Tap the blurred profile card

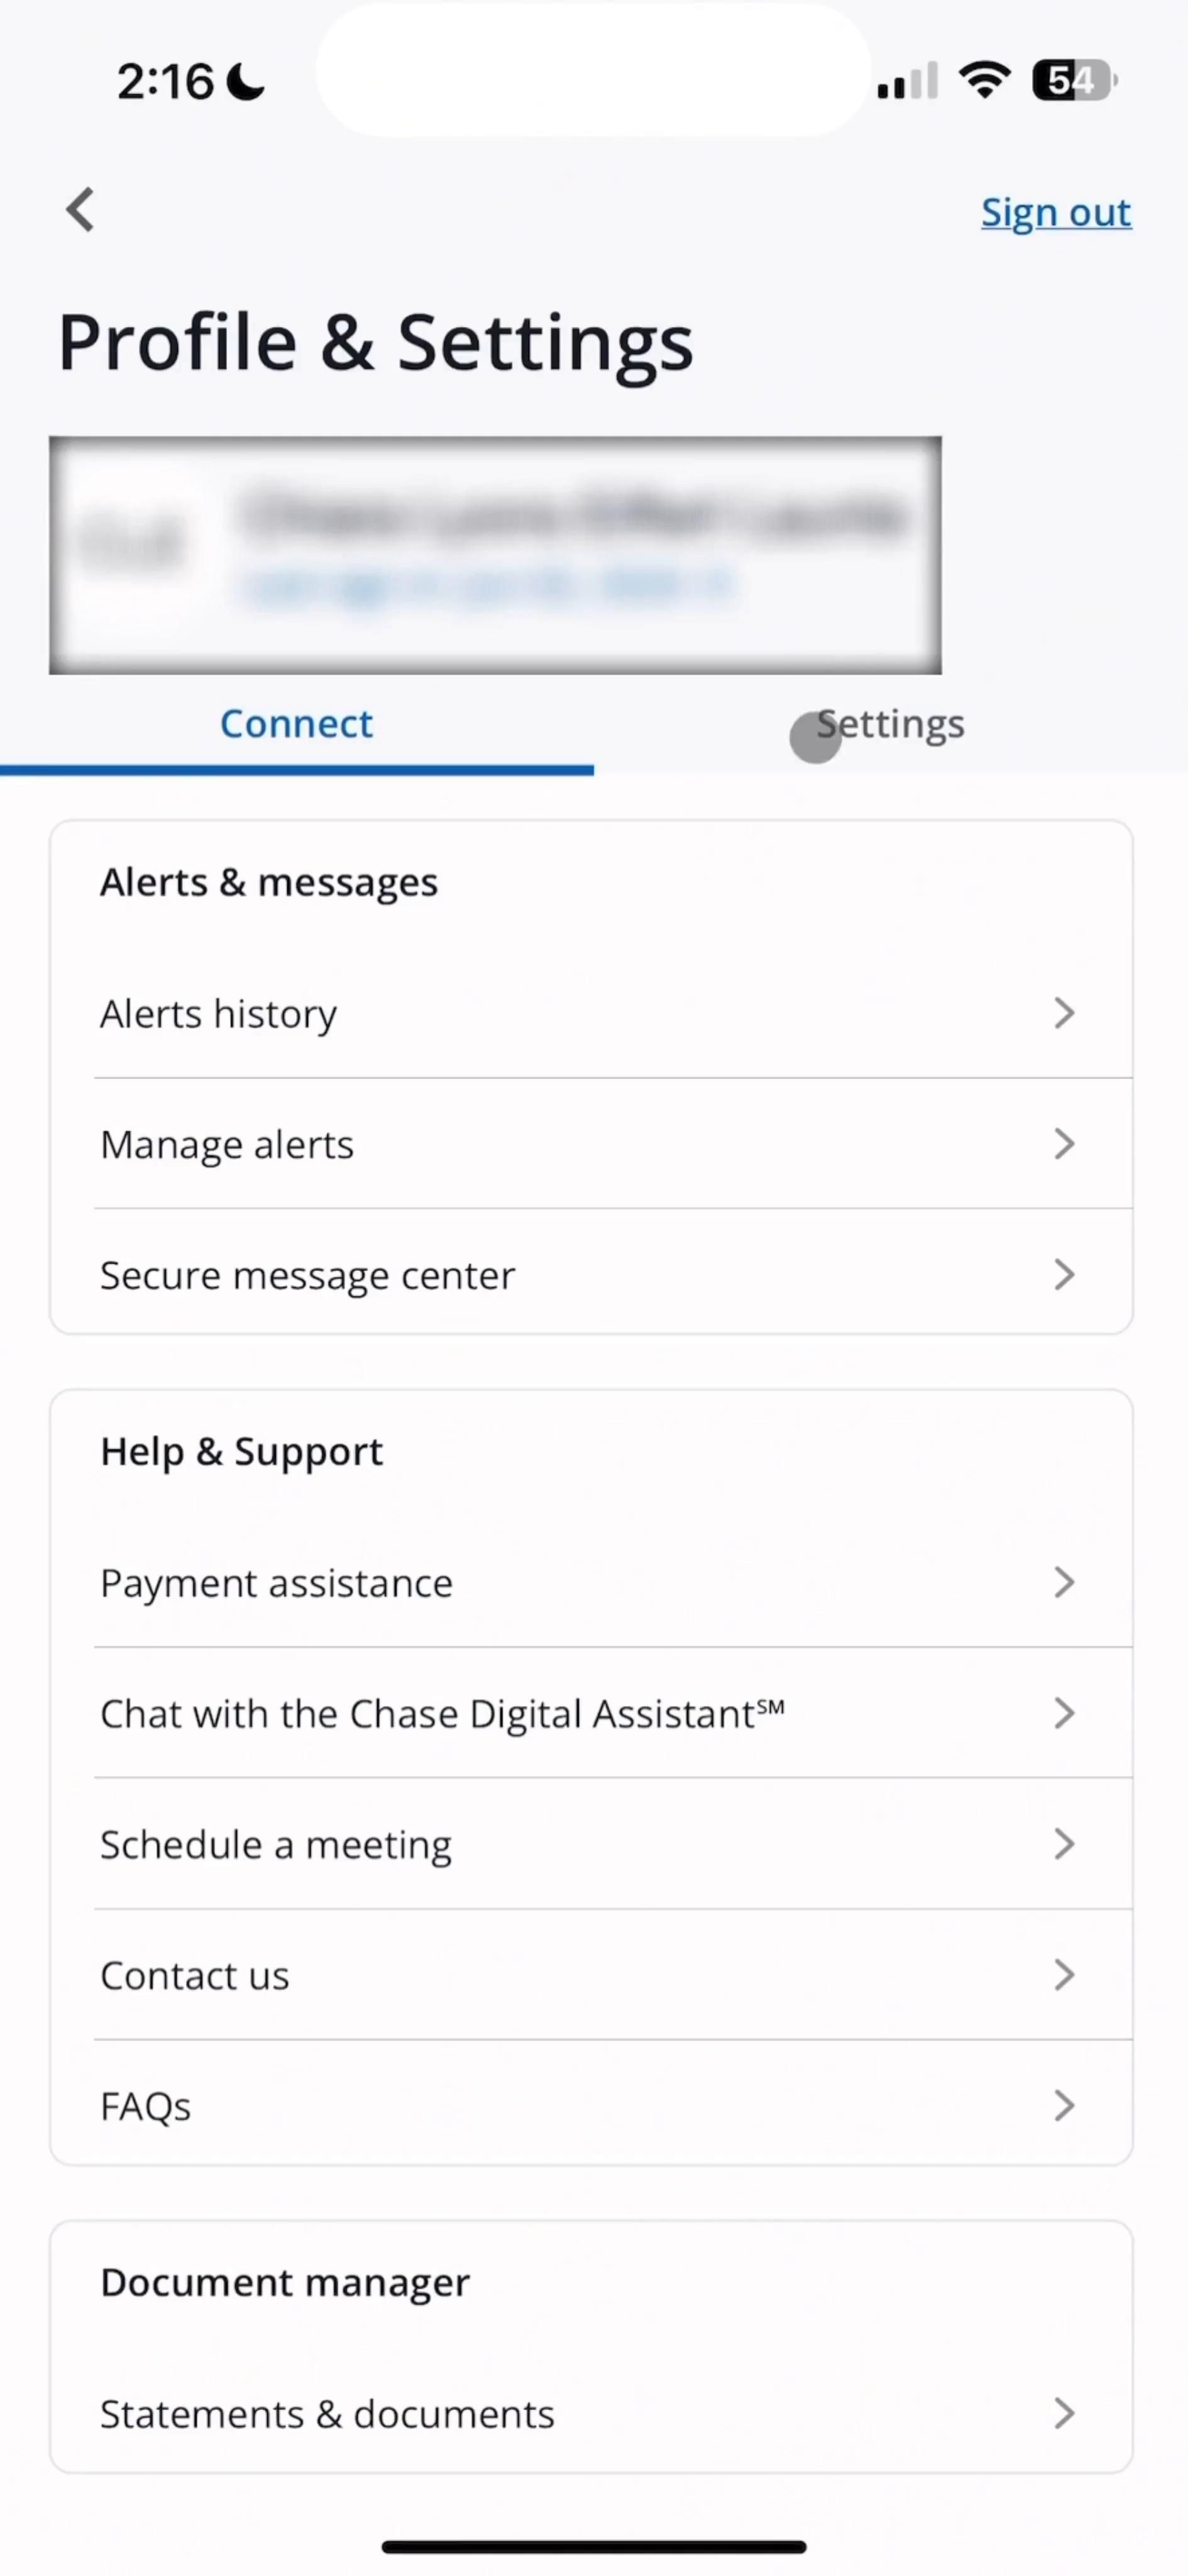click(x=495, y=555)
